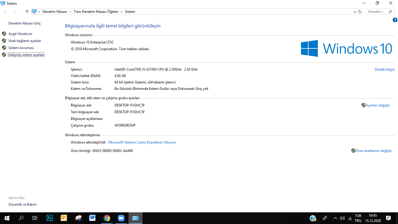Expand chevron after Denetim Masası breadcrumb
Screen dimensions: 398x224
pos(70,12)
